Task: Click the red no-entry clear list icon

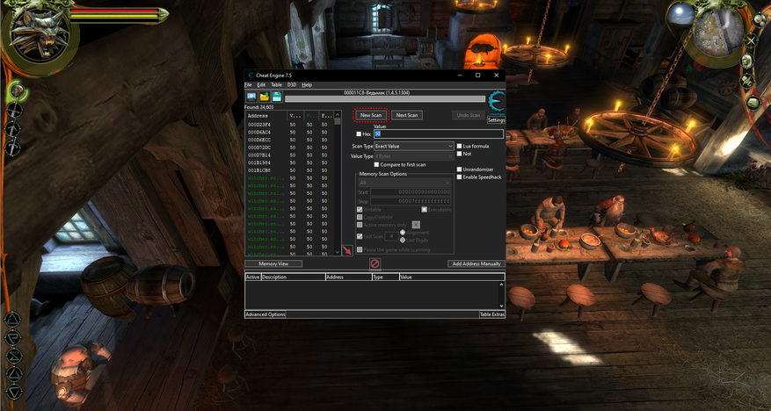Action: (375, 264)
